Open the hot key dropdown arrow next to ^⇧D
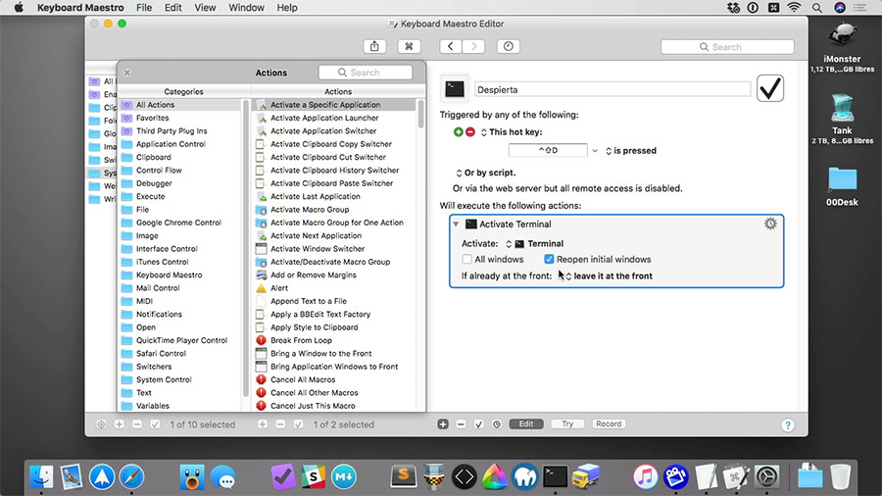The height and width of the screenshot is (496, 882). coord(595,151)
